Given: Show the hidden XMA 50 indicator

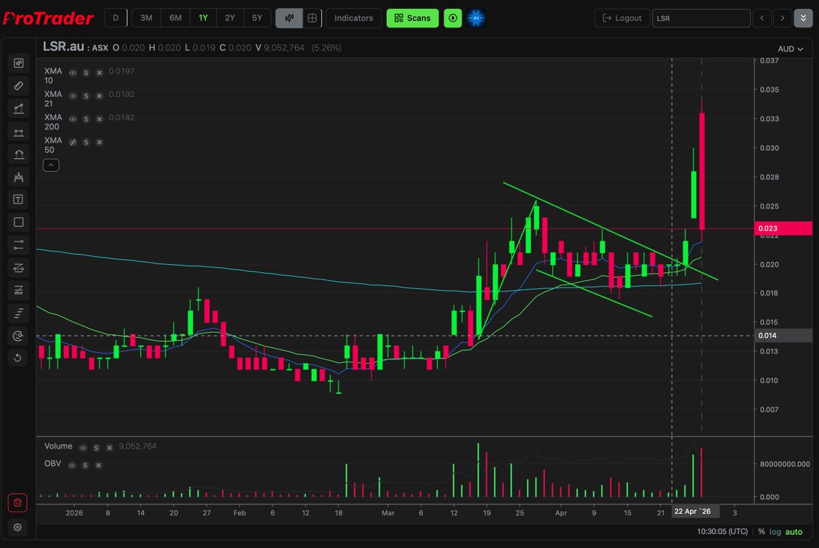Looking at the screenshot, I should click(73, 142).
